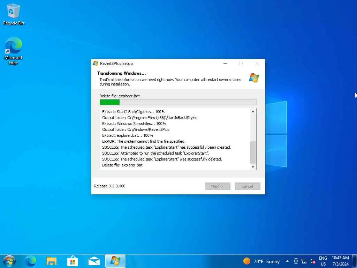The width and height of the screenshot is (357, 268).
Task: Click the muted volume tray icon
Action: coord(312,261)
